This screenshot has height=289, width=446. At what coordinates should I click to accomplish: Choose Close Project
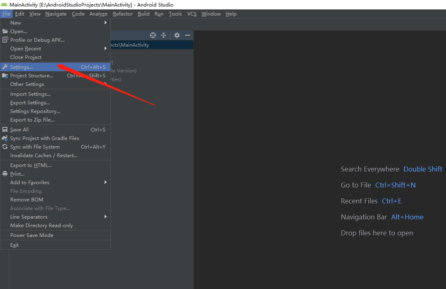click(x=26, y=57)
